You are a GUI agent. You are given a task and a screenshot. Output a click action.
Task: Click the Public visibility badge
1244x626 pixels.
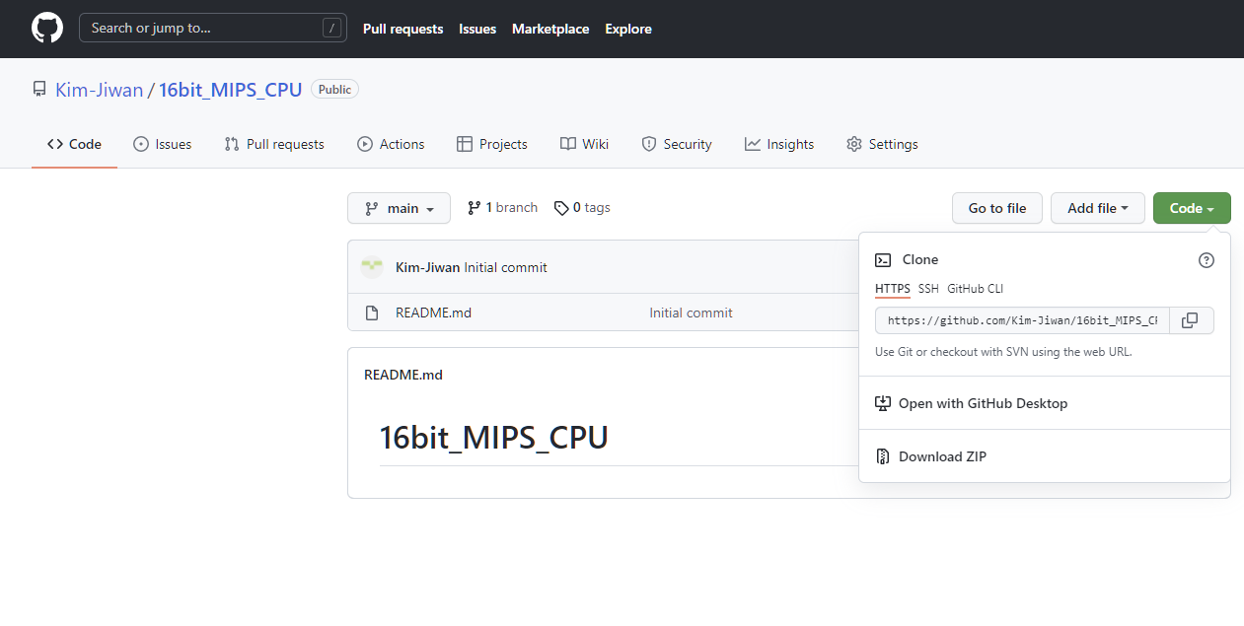pyautogui.click(x=334, y=89)
